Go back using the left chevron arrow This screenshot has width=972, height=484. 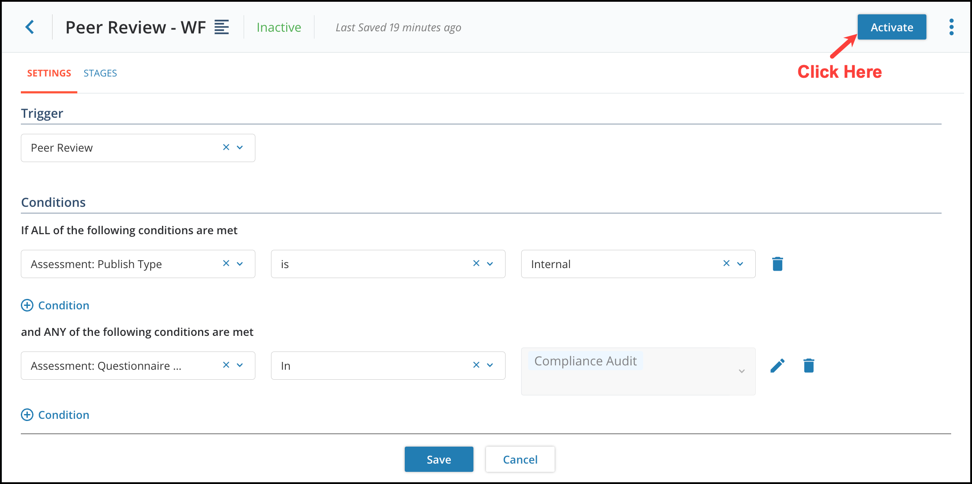(x=30, y=27)
